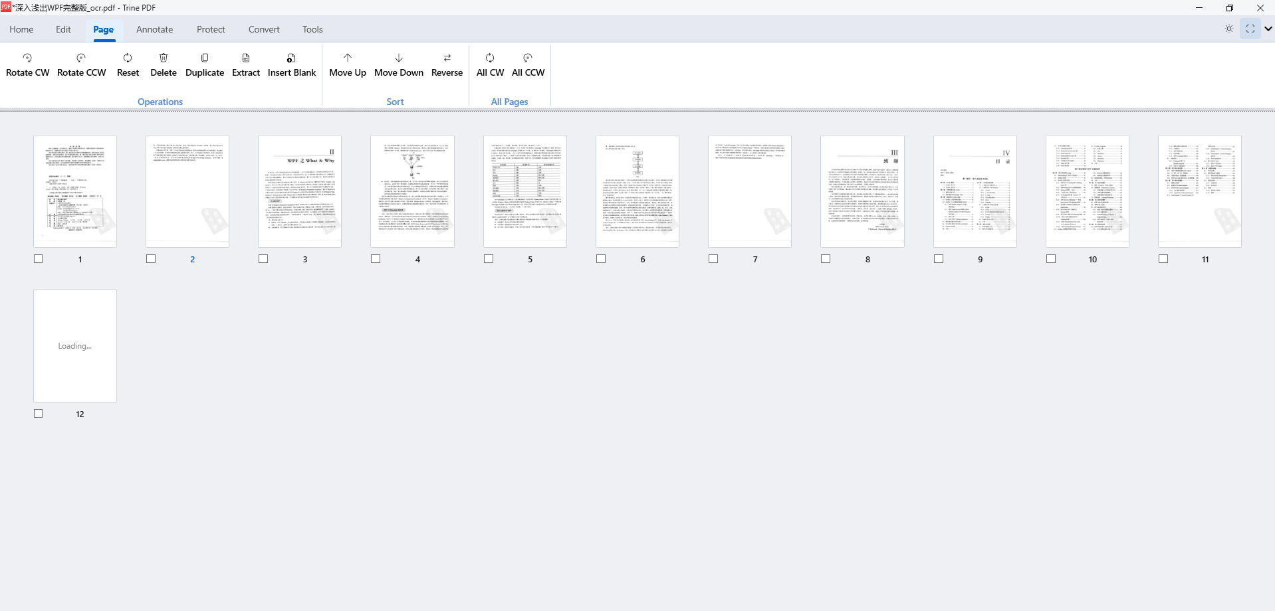The image size is (1275, 611).
Task: Select the Page tab
Action: 103,29
